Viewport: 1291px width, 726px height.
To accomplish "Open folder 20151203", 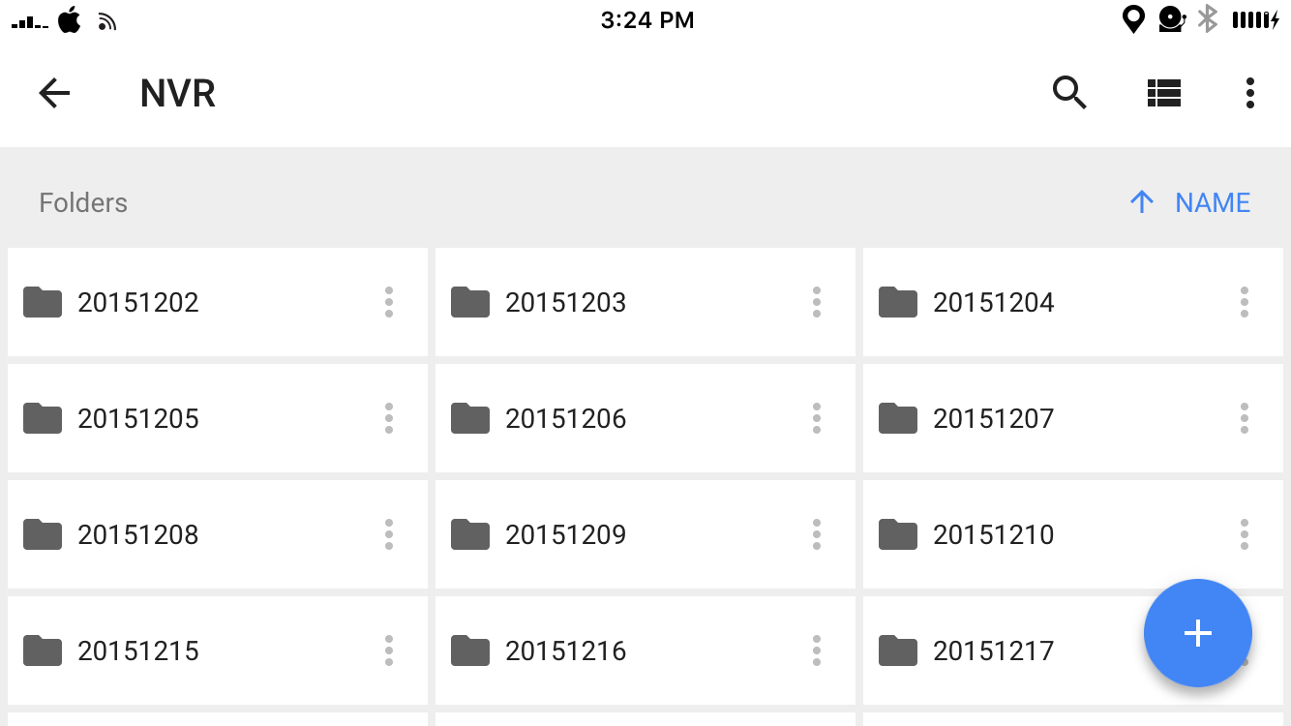I will click(645, 302).
